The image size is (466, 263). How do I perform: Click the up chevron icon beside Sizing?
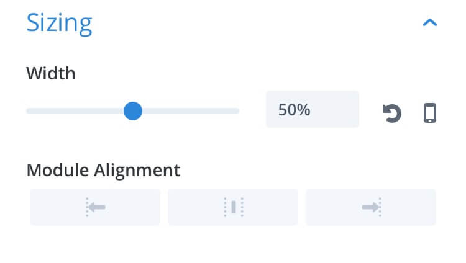click(x=430, y=22)
